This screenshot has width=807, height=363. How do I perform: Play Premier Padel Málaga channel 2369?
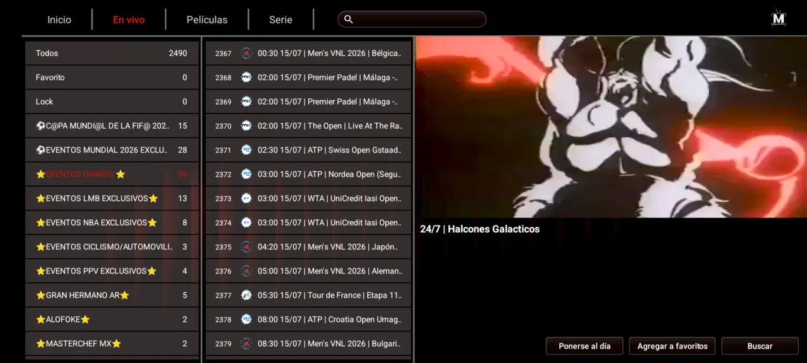(x=308, y=101)
